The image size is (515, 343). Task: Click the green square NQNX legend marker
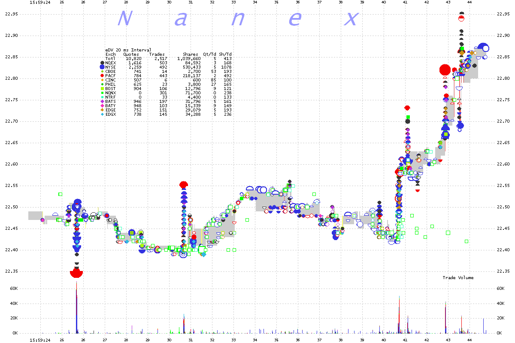click(x=102, y=93)
